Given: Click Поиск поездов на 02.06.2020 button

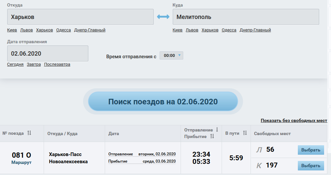Looking at the screenshot, I should [x=163, y=101].
